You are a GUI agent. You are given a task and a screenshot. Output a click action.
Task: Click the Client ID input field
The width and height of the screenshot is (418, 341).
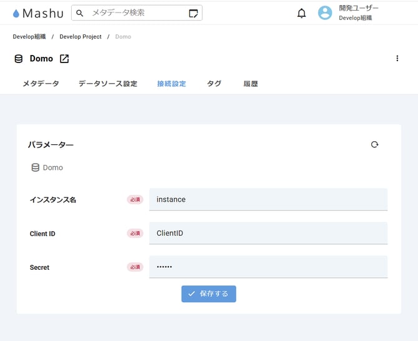[x=268, y=233]
